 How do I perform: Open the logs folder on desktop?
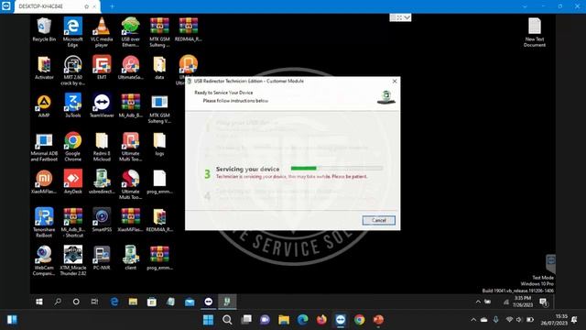point(159,144)
